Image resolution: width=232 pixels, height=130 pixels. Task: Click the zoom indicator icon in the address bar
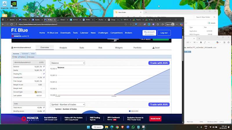pos(126,24)
